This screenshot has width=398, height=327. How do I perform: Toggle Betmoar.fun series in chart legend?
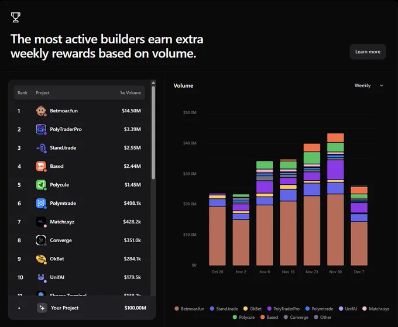click(x=190, y=309)
